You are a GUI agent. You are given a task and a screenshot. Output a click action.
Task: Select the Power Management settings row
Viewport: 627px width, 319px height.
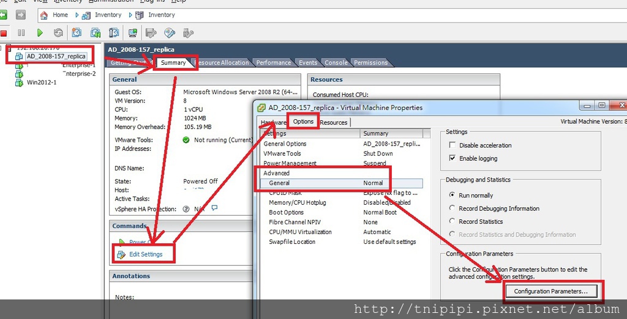(340, 163)
